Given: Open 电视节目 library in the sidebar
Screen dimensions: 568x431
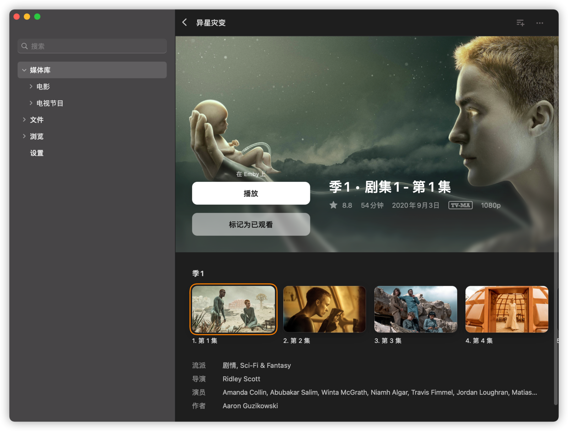Looking at the screenshot, I should pyautogui.click(x=50, y=103).
